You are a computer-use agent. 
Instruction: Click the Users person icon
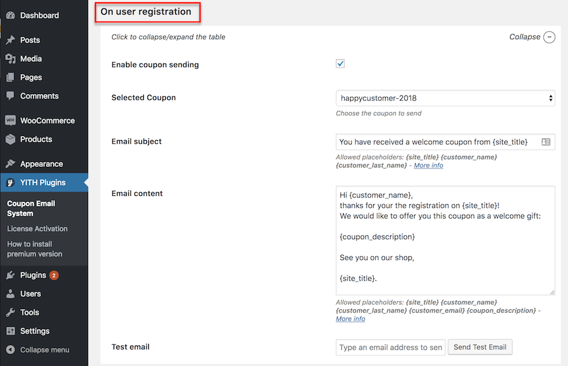tap(10, 293)
